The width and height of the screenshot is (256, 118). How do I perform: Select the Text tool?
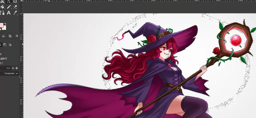click(x=9, y=13)
